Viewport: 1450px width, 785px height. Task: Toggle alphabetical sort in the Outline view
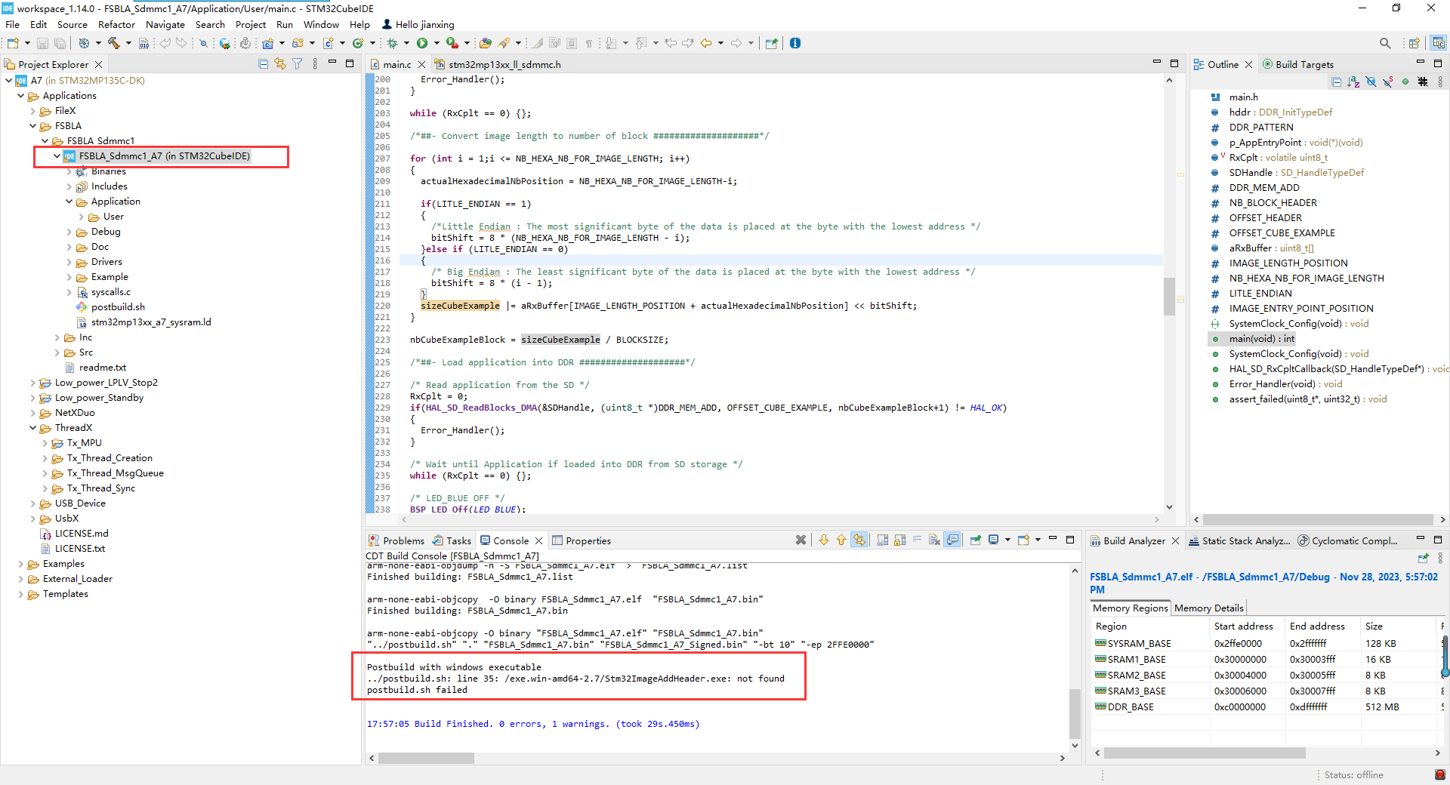click(1353, 82)
